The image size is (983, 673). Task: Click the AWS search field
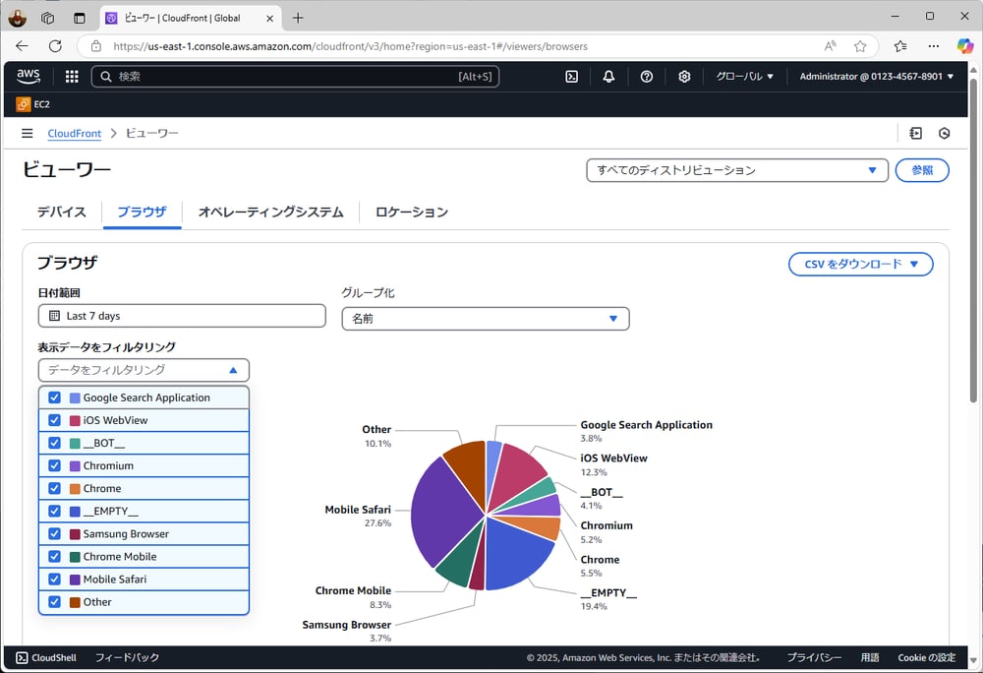pos(295,77)
